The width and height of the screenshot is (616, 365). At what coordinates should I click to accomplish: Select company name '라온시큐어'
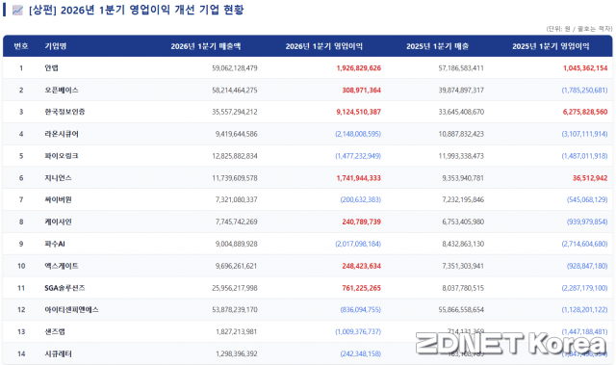click(x=62, y=134)
